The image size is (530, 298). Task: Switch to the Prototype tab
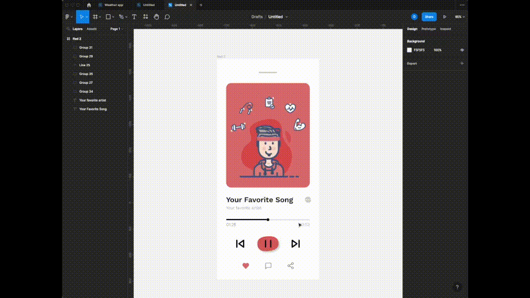tap(428, 29)
